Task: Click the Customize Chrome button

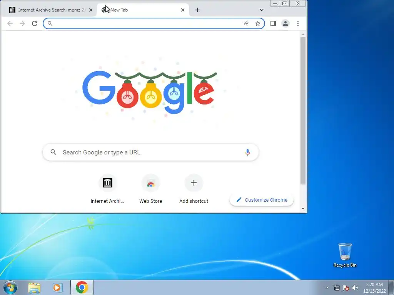Action: click(x=262, y=200)
